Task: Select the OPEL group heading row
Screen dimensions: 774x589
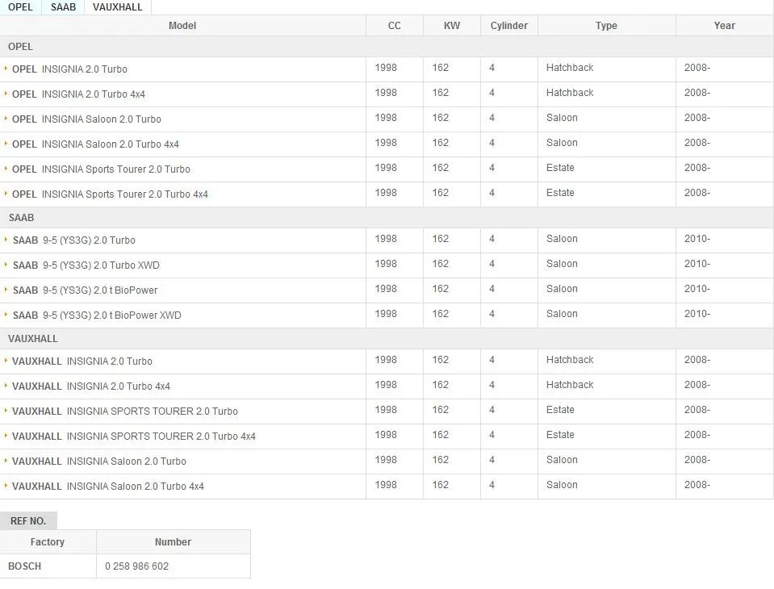Action: pos(387,46)
